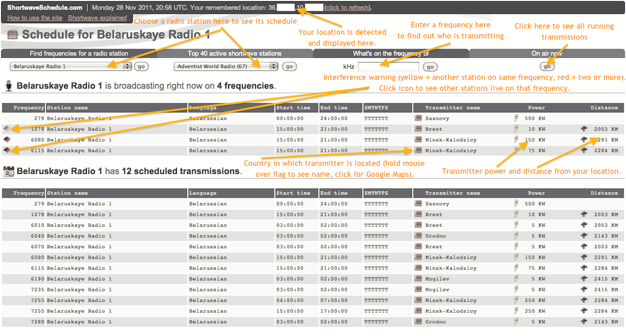Open 'Shortwave explained' link
626x336 pixels.
[97, 18]
